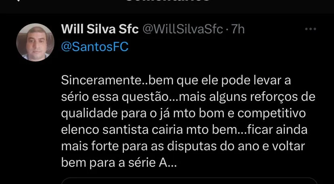Click the 7h timestamp of the post

(238, 29)
